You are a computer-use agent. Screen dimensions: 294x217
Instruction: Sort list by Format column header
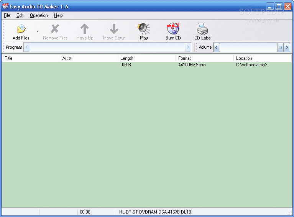[x=205, y=58]
